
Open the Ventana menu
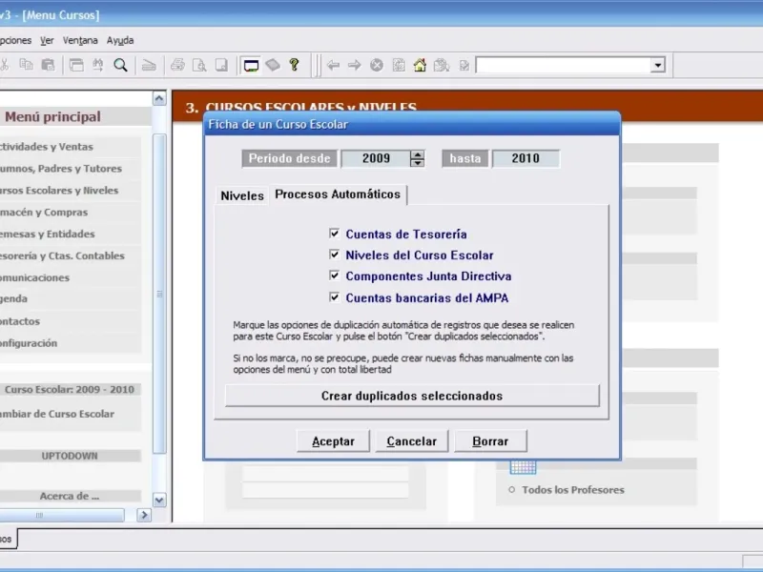coord(80,40)
